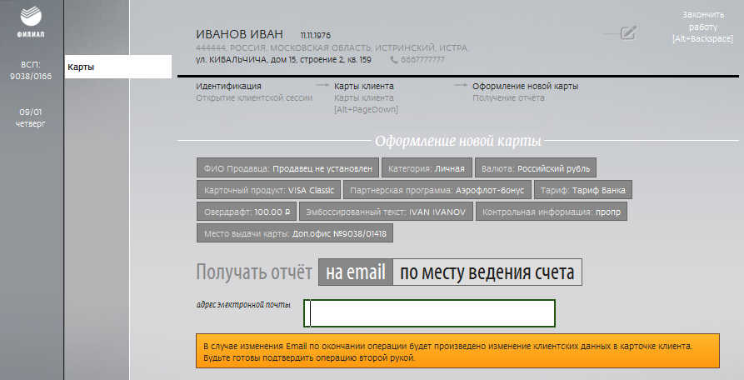
Task: Click the Место выдачи карты tag
Action: (x=295, y=233)
